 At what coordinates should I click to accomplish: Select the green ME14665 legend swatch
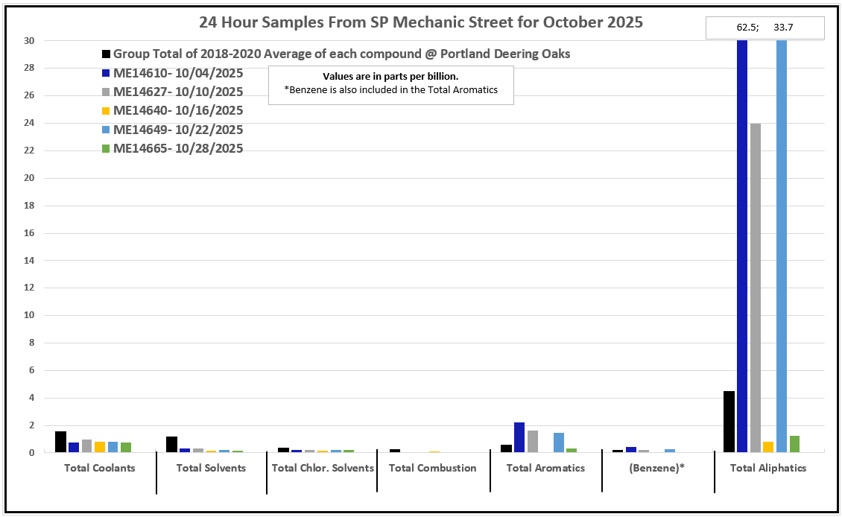tap(106, 148)
